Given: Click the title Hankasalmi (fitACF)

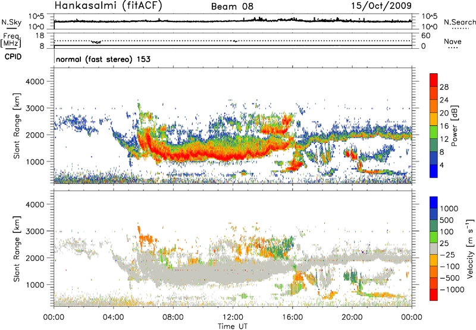Looking at the screenshot, I should click(108, 6).
